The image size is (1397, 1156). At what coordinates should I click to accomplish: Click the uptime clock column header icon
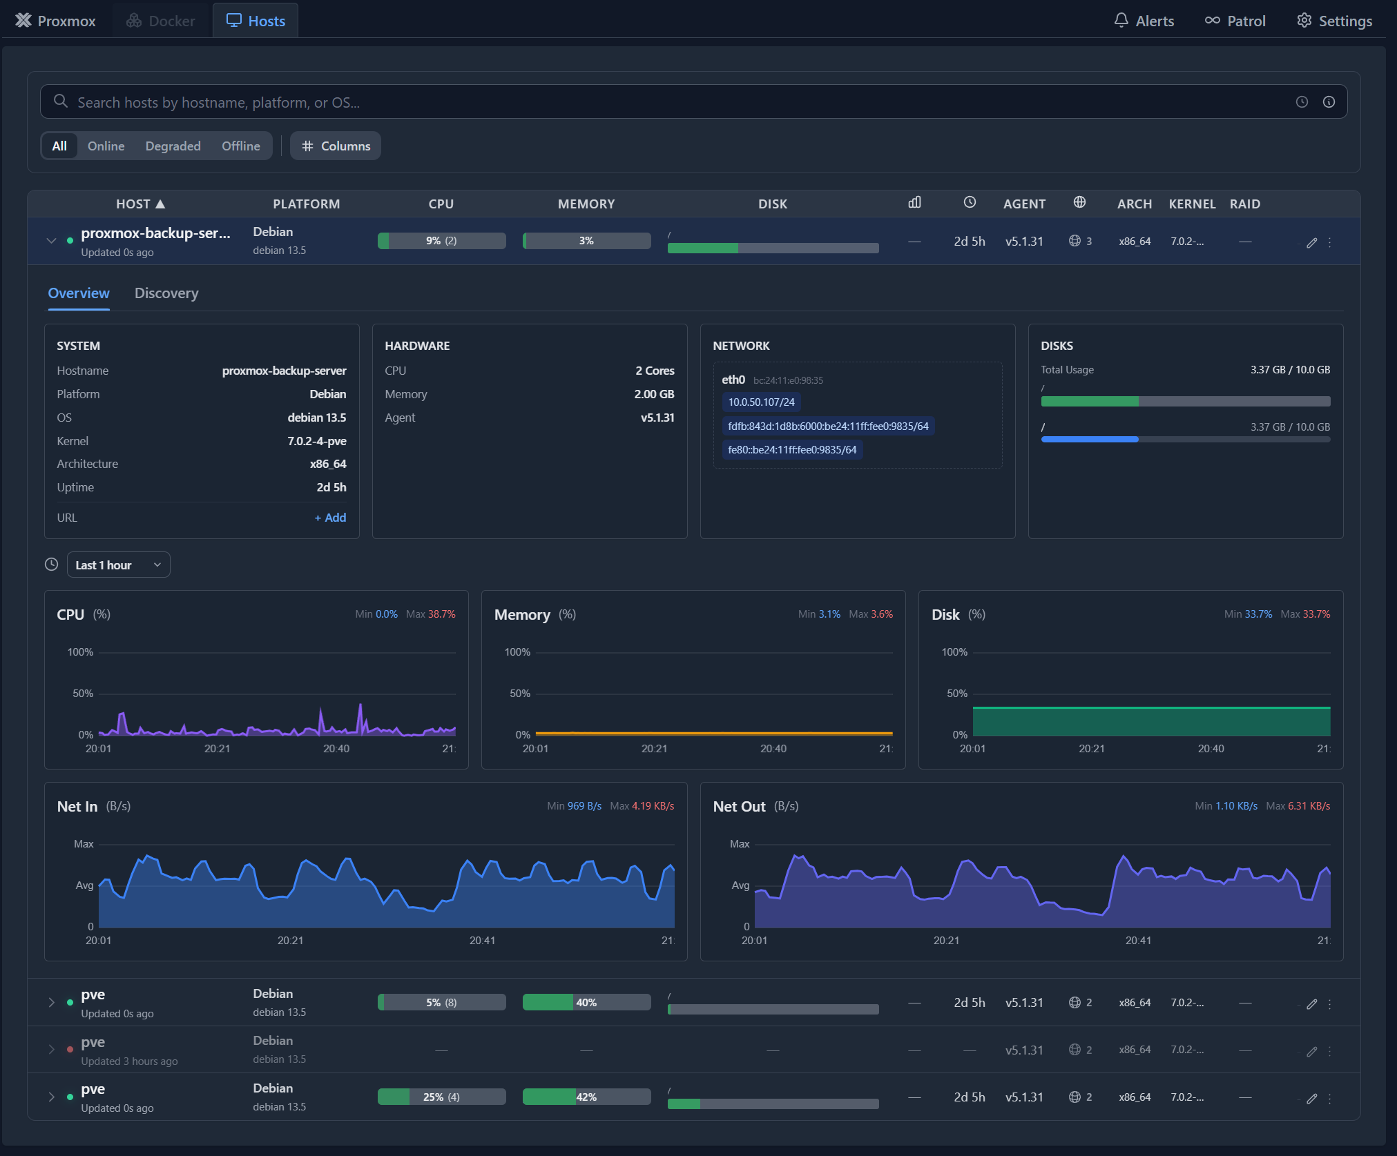click(x=970, y=202)
